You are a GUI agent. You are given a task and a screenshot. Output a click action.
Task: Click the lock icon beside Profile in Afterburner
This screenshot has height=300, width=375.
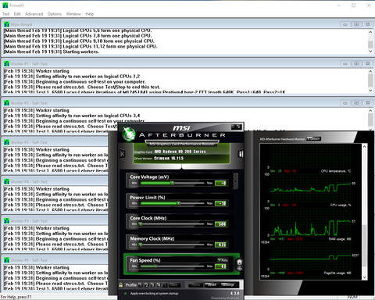[121, 285]
